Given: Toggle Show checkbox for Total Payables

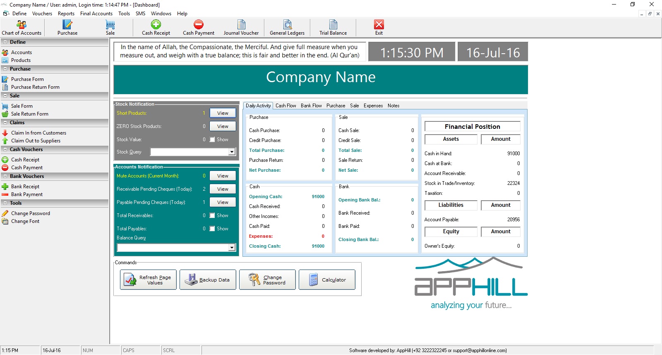Looking at the screenshot, I should coord(212,229).
